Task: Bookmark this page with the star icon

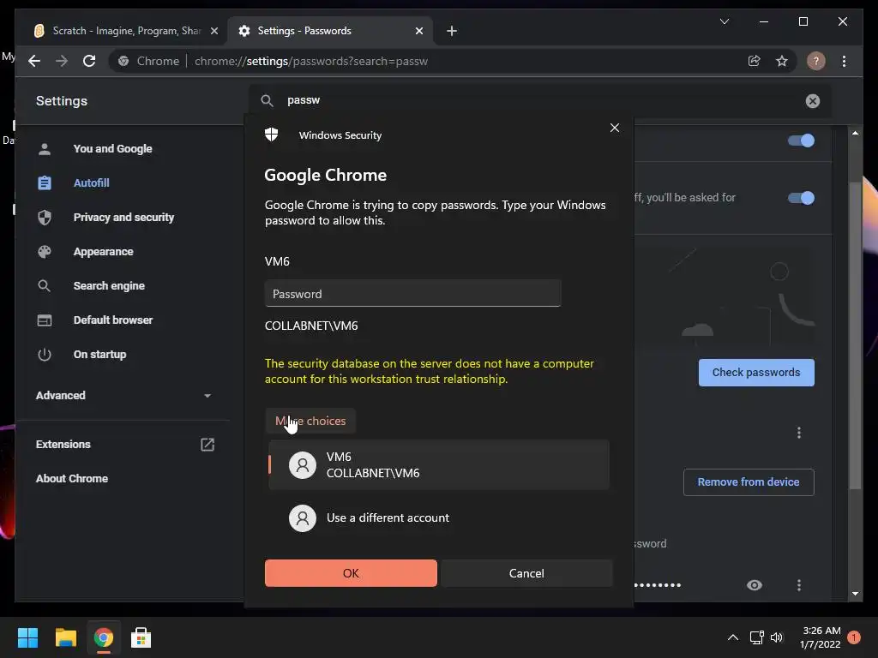Action: point(782,61)
